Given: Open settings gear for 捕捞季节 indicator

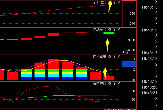Looking at the screenshot, I should (x=110, y=57).
